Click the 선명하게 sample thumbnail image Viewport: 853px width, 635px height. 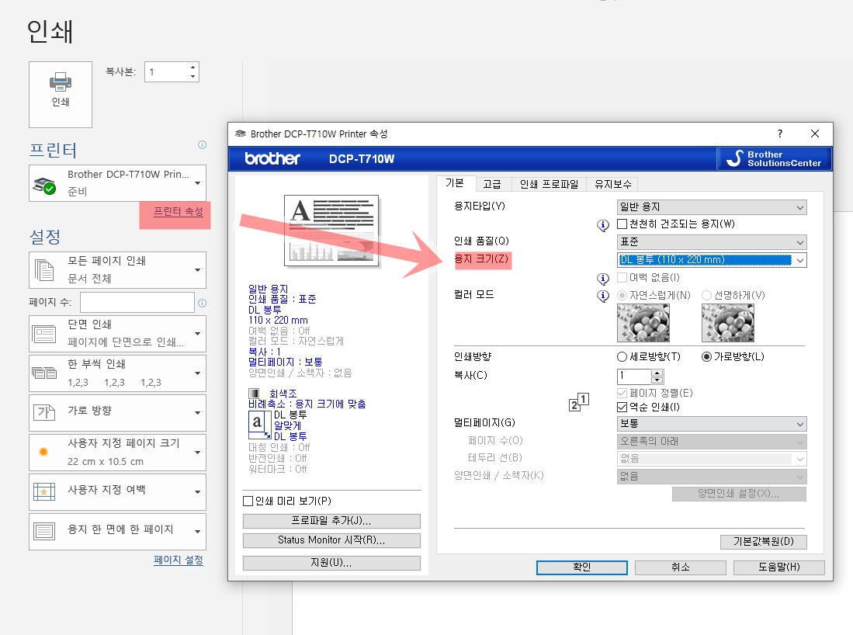728,323
